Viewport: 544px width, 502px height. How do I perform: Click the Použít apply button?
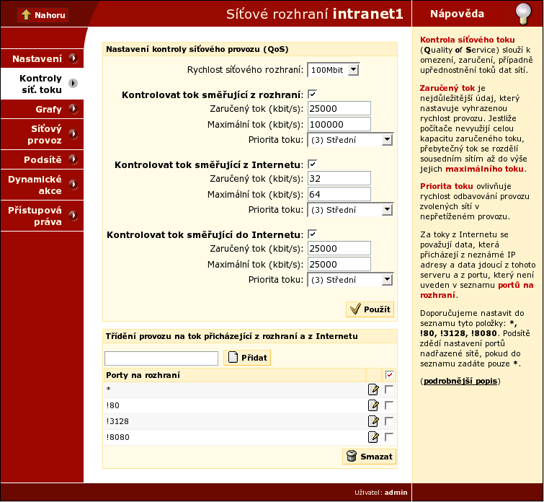pos(370,309)
